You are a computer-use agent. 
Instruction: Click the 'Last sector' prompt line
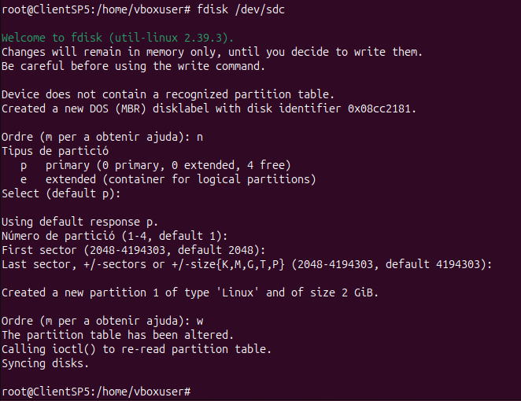(x=246, y=264)
